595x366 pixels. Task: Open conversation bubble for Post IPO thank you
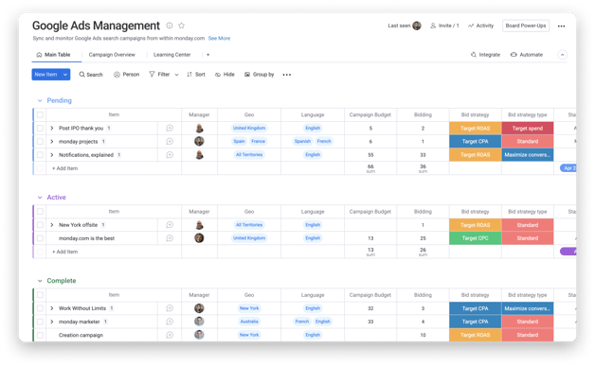click(170, 128)
